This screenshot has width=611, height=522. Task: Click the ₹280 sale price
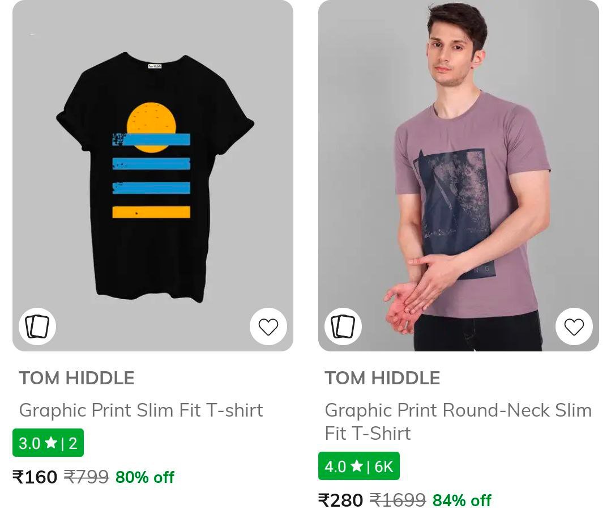point(341,500)
